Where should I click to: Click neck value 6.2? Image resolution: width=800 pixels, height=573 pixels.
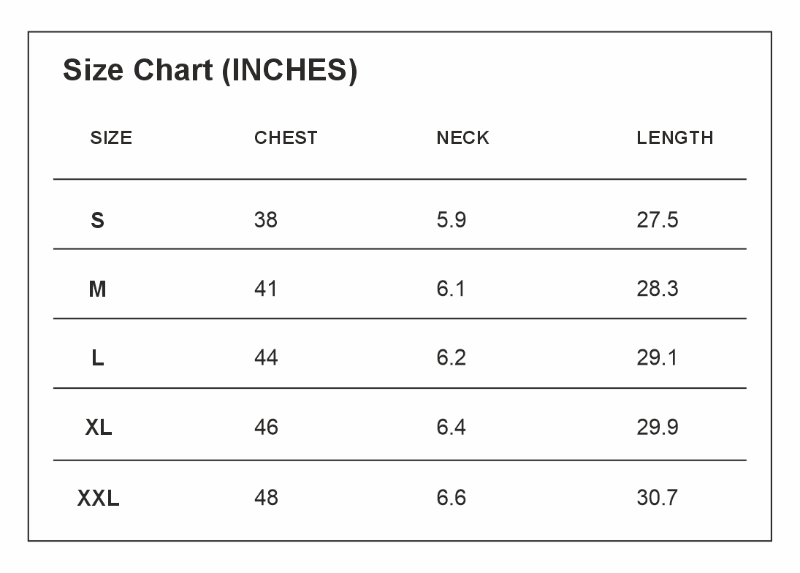451,357
